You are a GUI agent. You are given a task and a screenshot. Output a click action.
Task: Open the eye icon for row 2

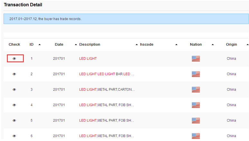tap(14, 74)
